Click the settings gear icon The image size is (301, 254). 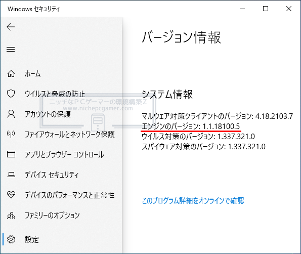coord(11,239)
